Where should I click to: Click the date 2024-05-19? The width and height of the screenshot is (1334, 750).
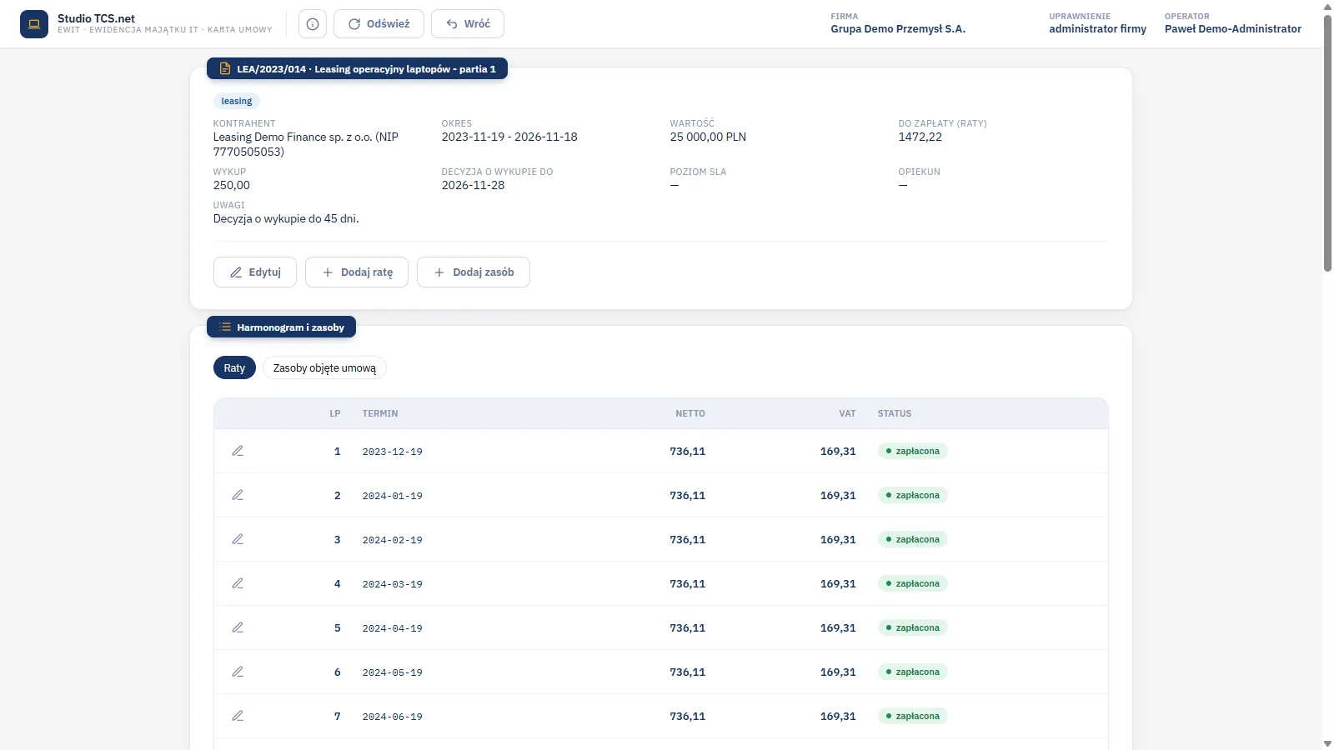[x=393, y=672]
